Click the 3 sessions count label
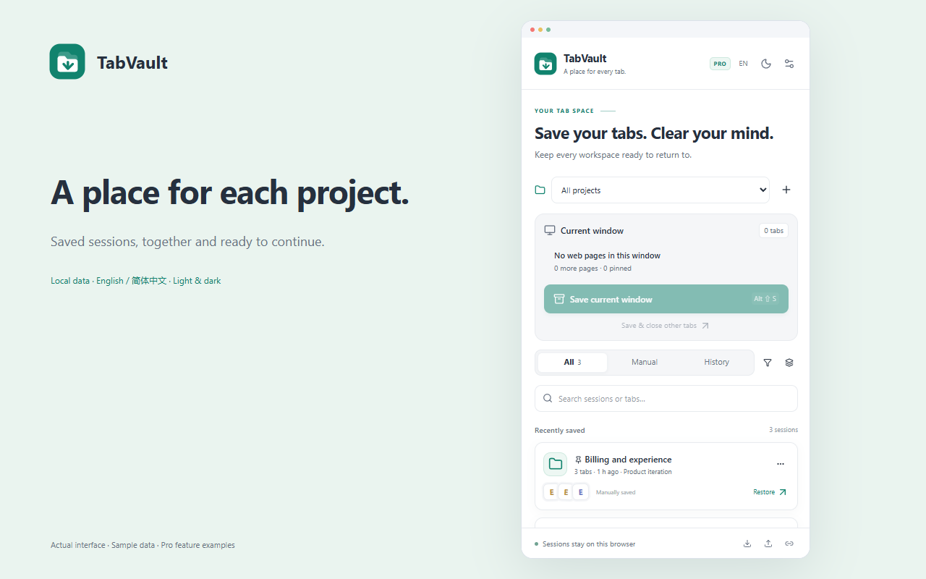This screenshot has width=926, height=579. [x=783, y=430]
